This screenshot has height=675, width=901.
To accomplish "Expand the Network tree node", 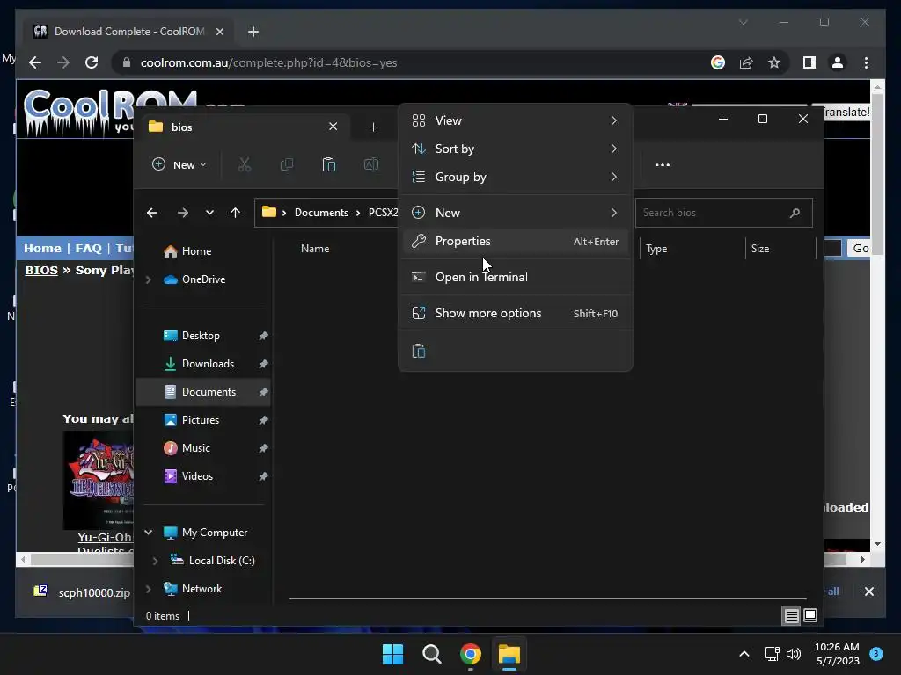I will [148, 589].
